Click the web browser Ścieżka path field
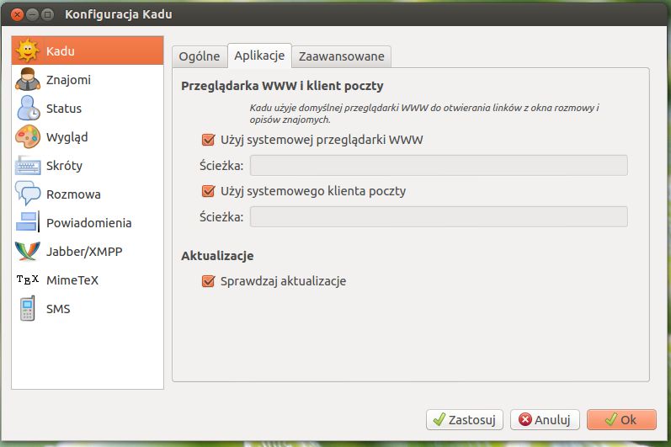 [x=439, y=166]
